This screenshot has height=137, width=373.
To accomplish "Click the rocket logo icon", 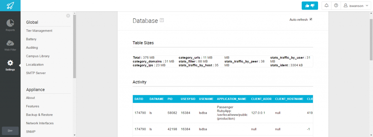I will coord(10,5).
